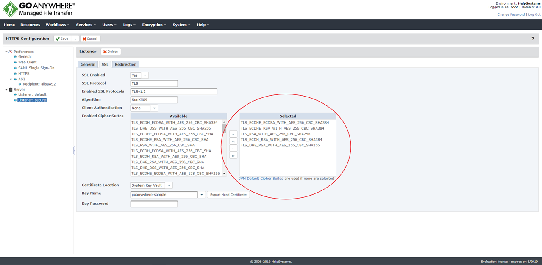Collapse the AS2 tree node
The width and height of the screenshot is (542, 265).
[x=11, y=79]
